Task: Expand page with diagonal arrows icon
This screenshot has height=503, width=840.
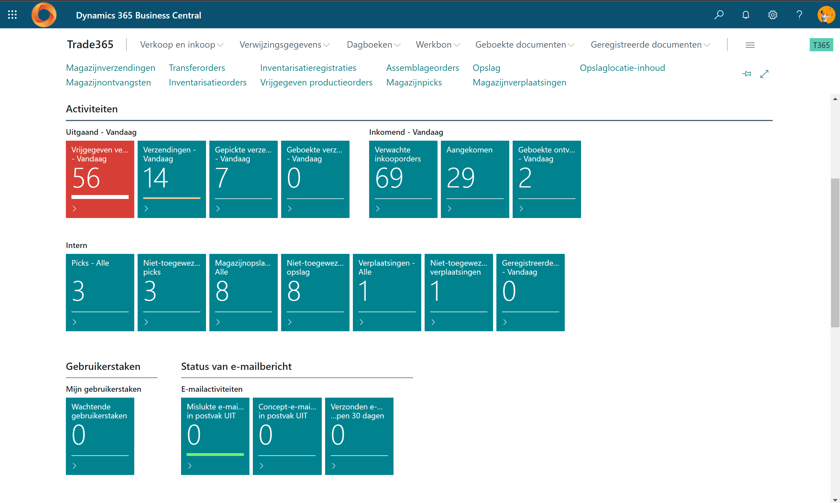Action: [764, 73]
